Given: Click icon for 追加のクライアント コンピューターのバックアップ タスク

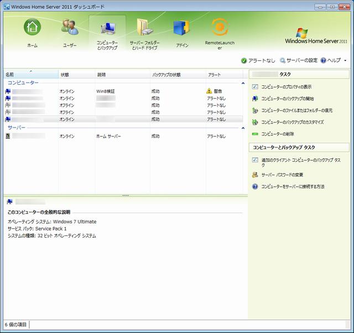Looking at the screenshot, I should point(255,160).
